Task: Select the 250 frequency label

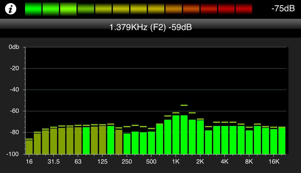Action: 127,161
